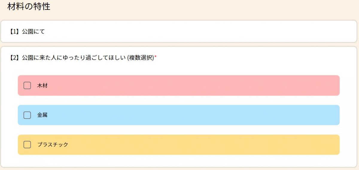Click the white space between 木材 and 金属 bars
The height and width of the screenshot is (170, 359).
tap(179, 100)
